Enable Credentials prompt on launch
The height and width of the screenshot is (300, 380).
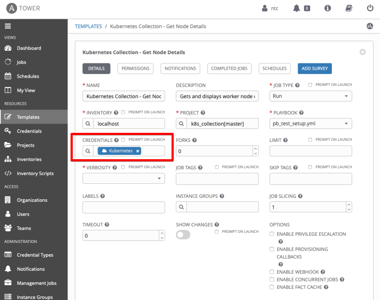(x=123, y=140)
